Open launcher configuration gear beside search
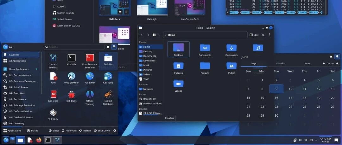342x145 pixels. point(108,47)
